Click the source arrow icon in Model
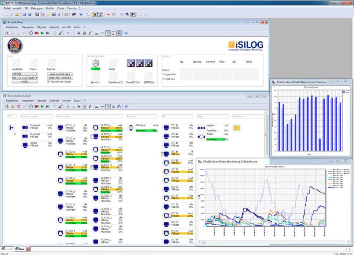Viewport: 354px width, 255px height. (x=11, y=128)
